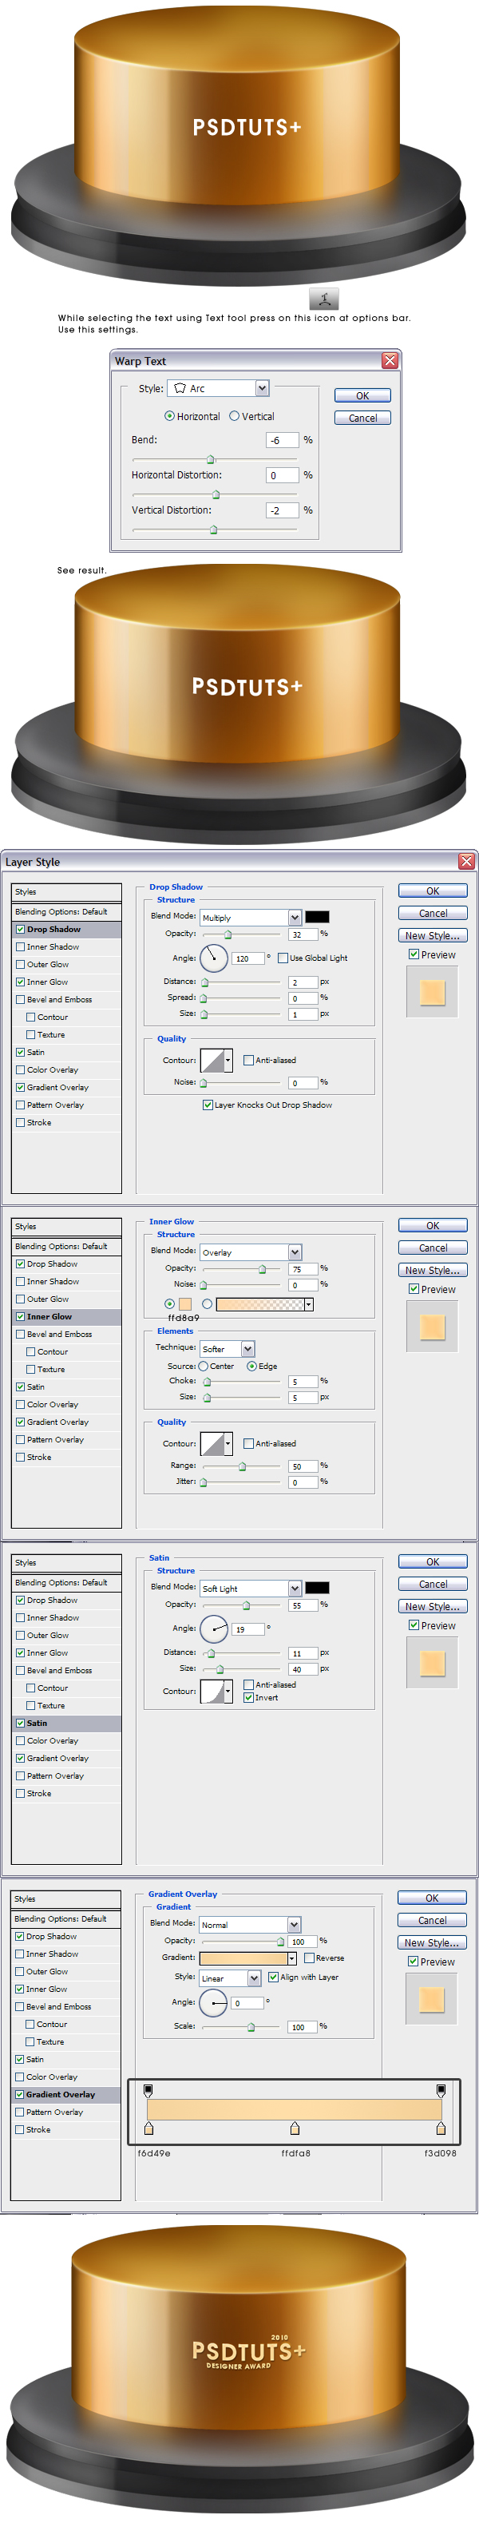Open Inner Glow gradient swatch dropdown
The height and width of the screenshot is (2527, 479).
pyautogui.click(x=308, y=1305)
